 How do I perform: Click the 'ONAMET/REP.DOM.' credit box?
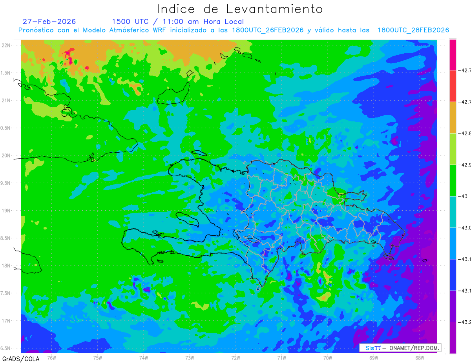pyautogui.click(x=400, y=348)
